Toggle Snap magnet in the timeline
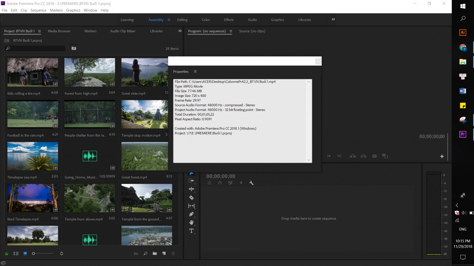474x266 pixels. pyautogui.click(x=220, y=183)
